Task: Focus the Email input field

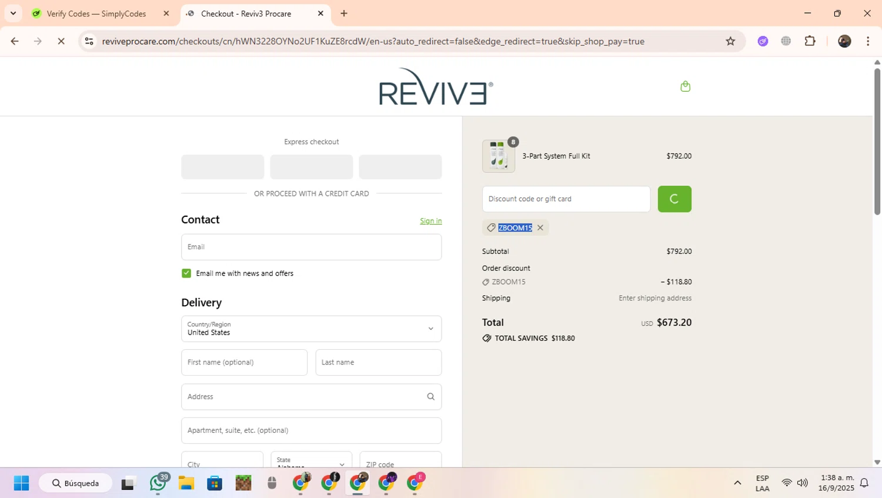Action: click(311, 247)
